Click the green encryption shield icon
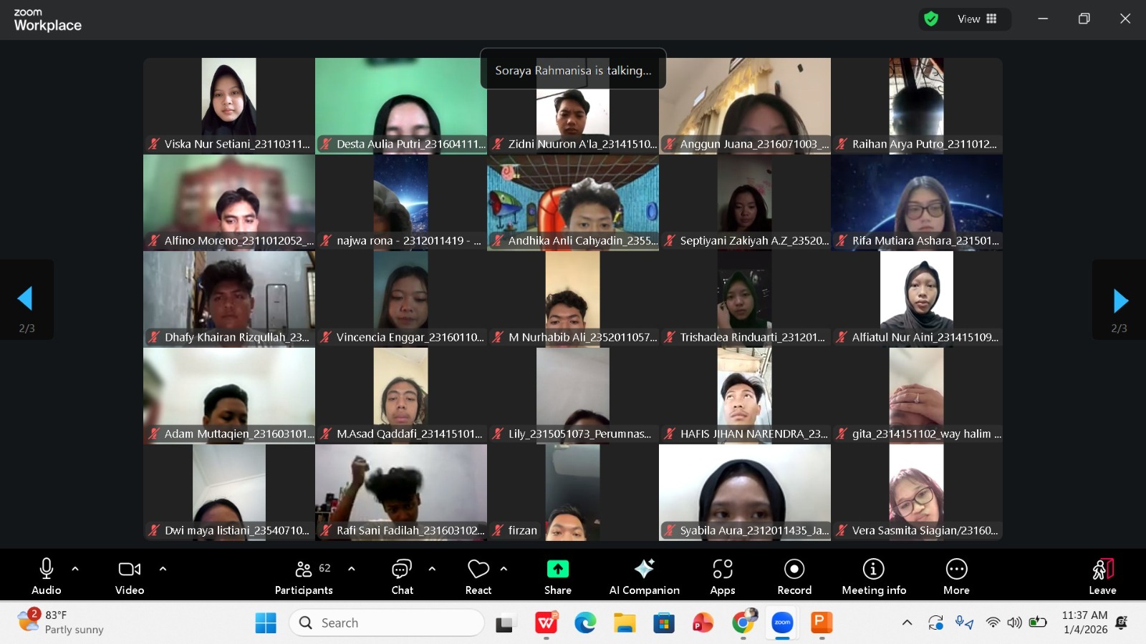Image resolution: width=1146 pixels, height=644 pixels. click(x=931, y=19)
